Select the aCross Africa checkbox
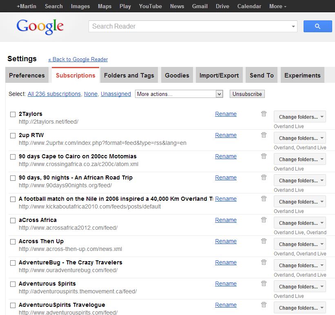335x315 pixels. tap(13, 220)
